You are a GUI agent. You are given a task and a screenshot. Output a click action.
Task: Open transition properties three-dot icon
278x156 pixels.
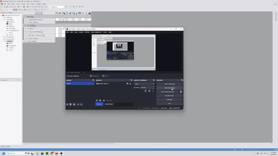tap(153, 91)
